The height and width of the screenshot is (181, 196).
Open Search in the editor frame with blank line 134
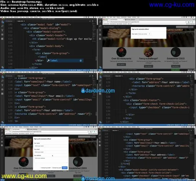pos(100,81)
